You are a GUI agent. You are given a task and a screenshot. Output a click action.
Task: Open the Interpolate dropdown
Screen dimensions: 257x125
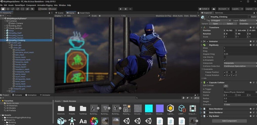click(x=240, y=63)
